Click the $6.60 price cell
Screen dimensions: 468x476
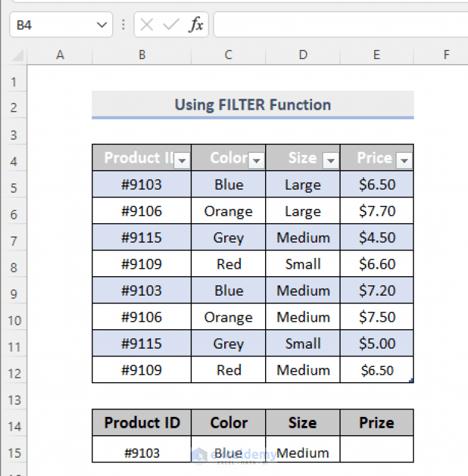377,264
